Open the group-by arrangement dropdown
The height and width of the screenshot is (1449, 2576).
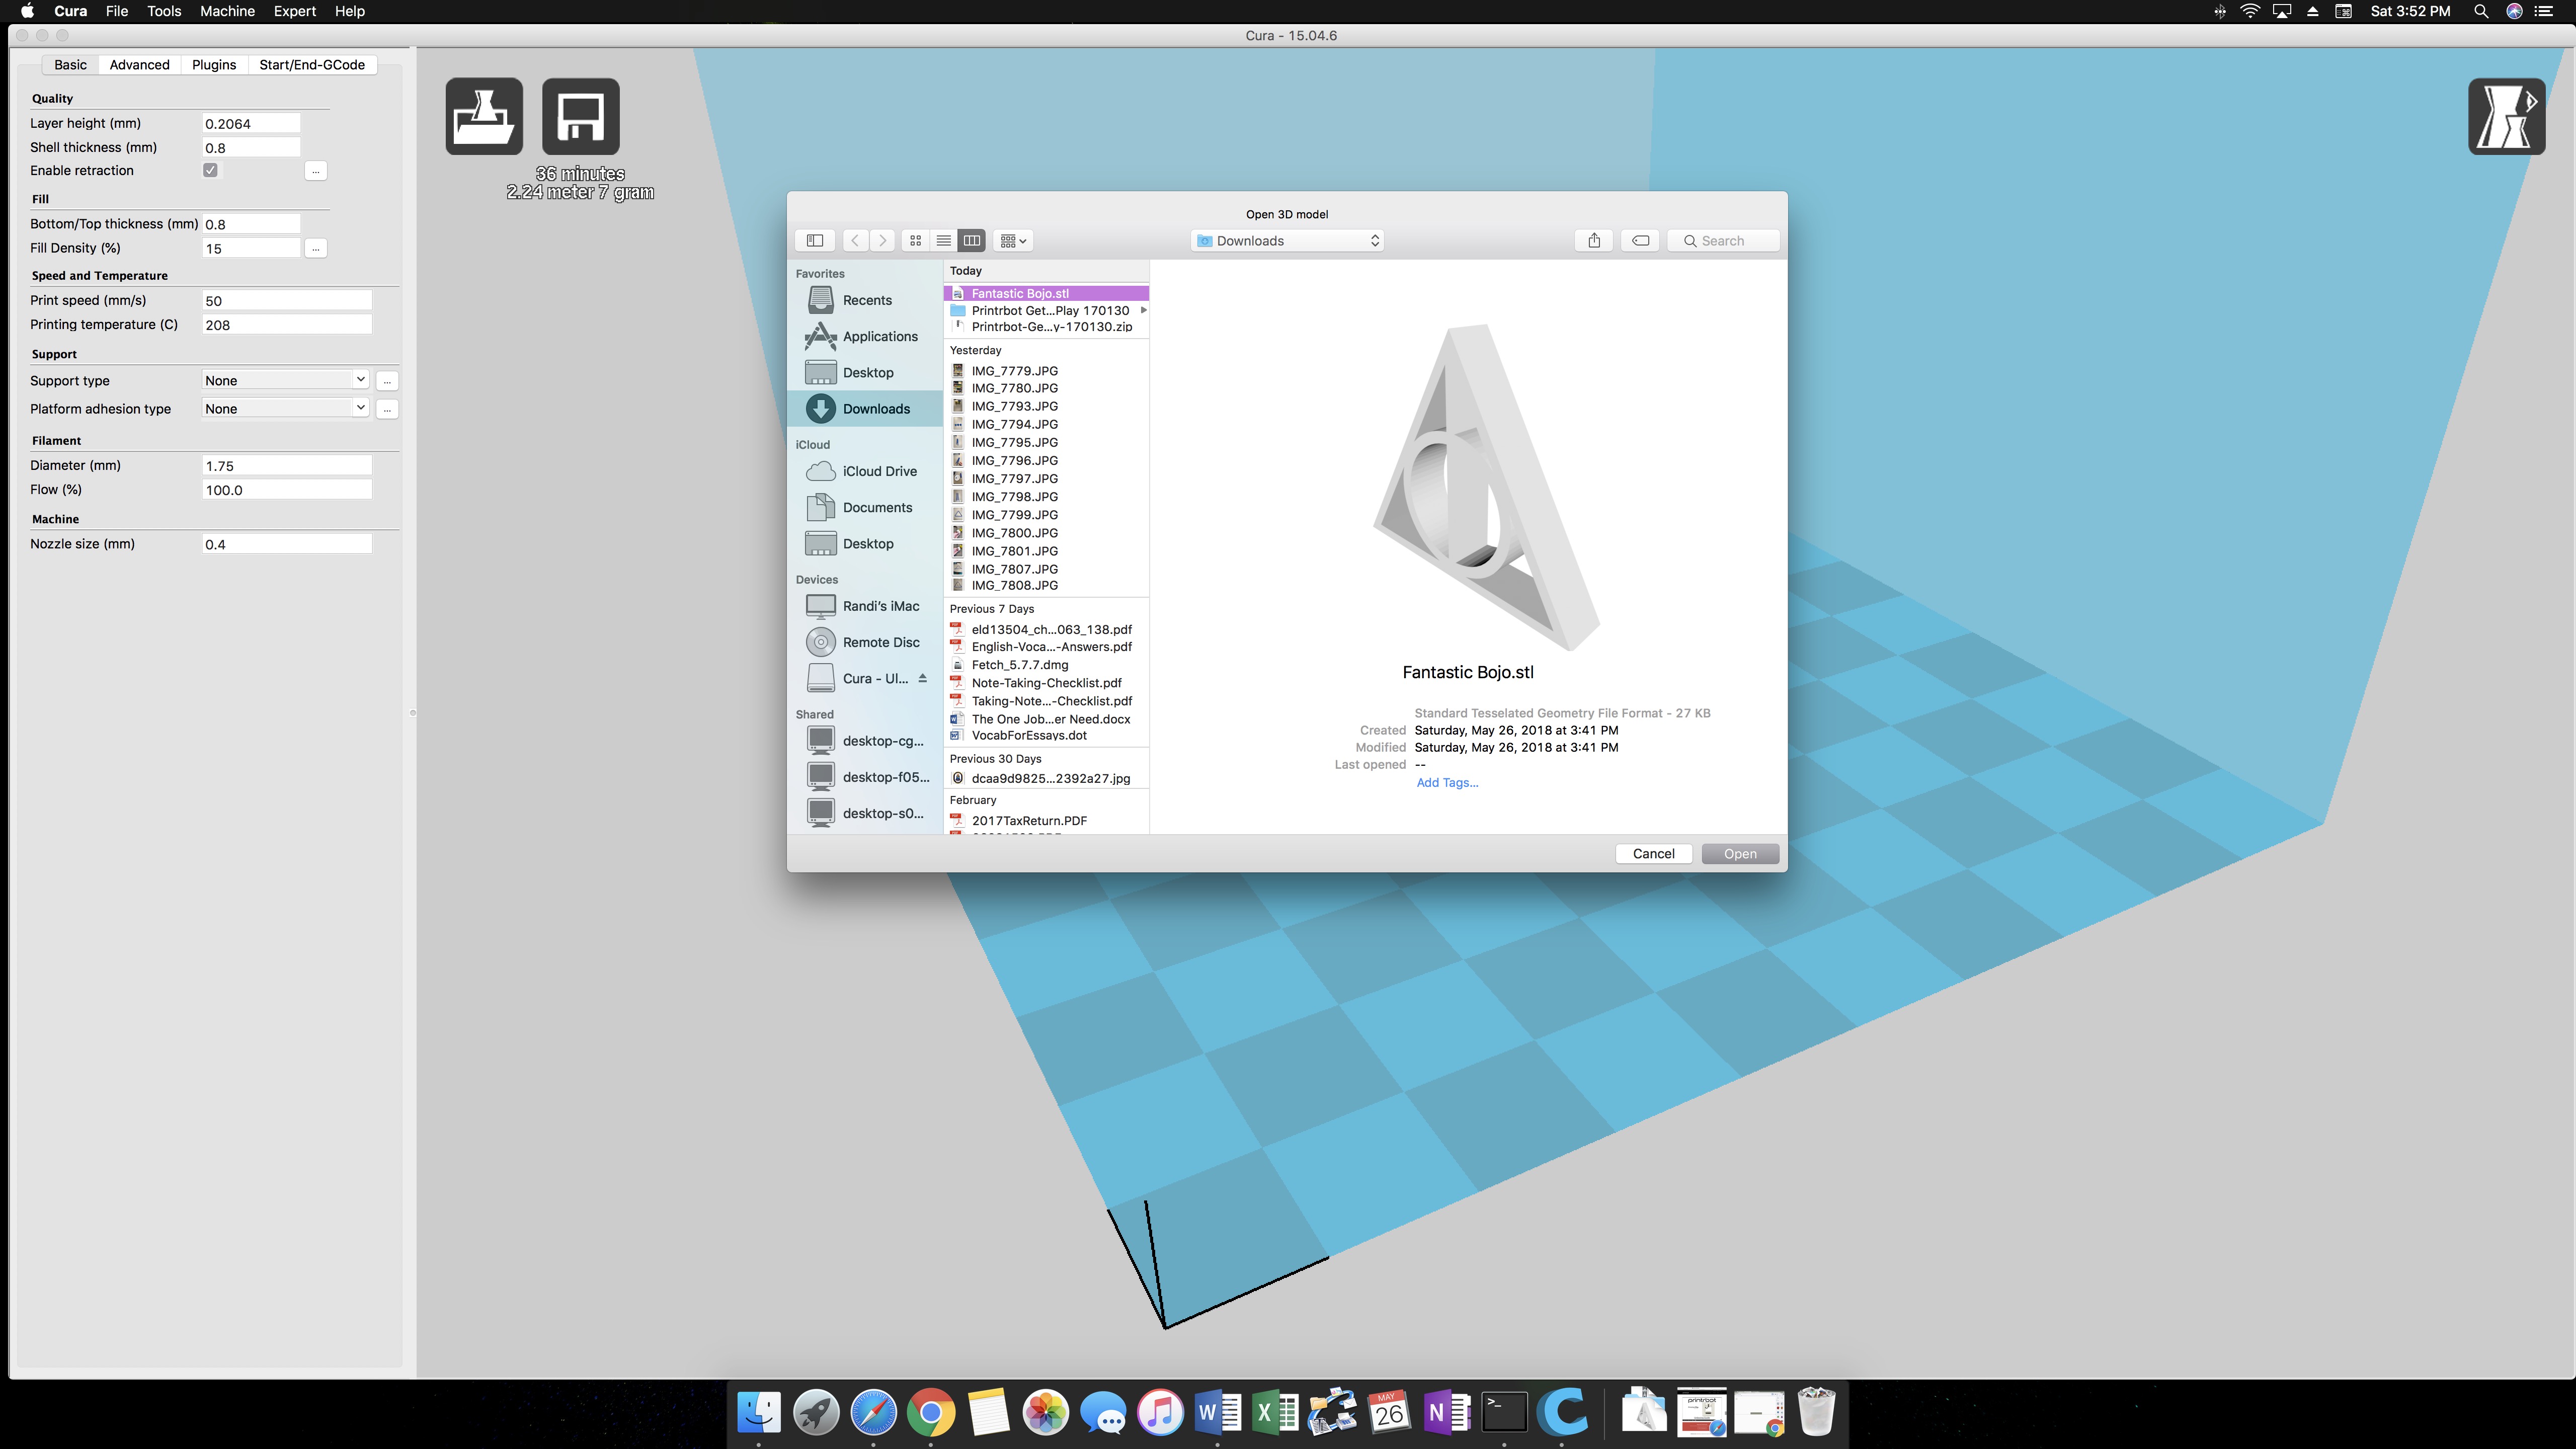pos(1013,241)
